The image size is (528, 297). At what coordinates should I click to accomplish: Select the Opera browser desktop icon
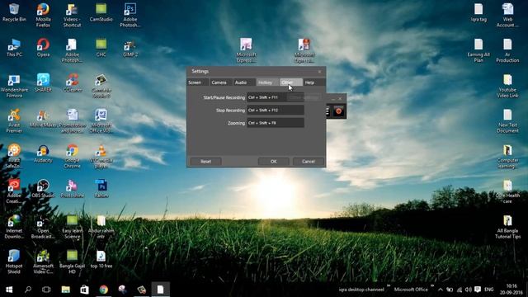(43, 48)
